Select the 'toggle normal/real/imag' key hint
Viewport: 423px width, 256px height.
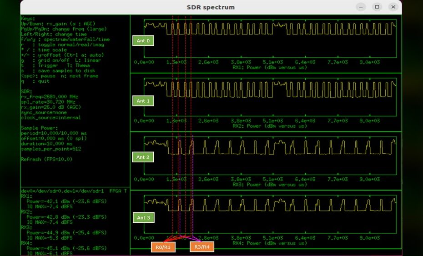tap(71, 45)
